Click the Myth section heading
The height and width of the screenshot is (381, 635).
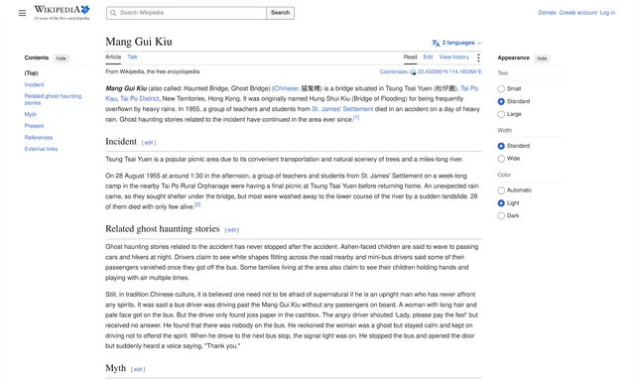tap(116, 368)
